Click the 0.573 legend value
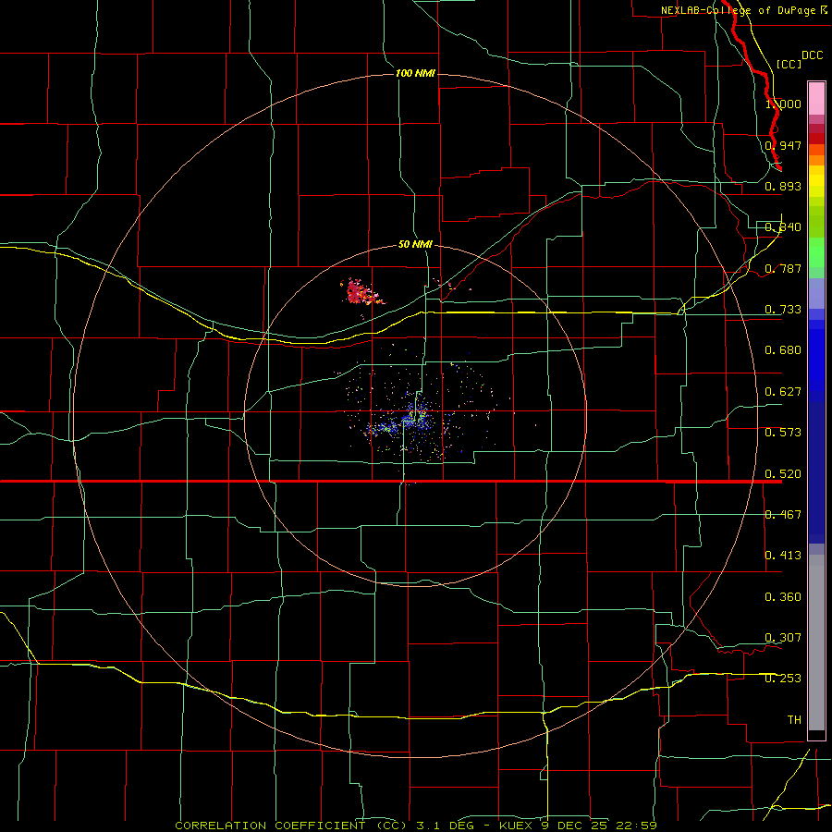This screenshot has height=832, width=832. pyautogui.click(x=783, y=433)
